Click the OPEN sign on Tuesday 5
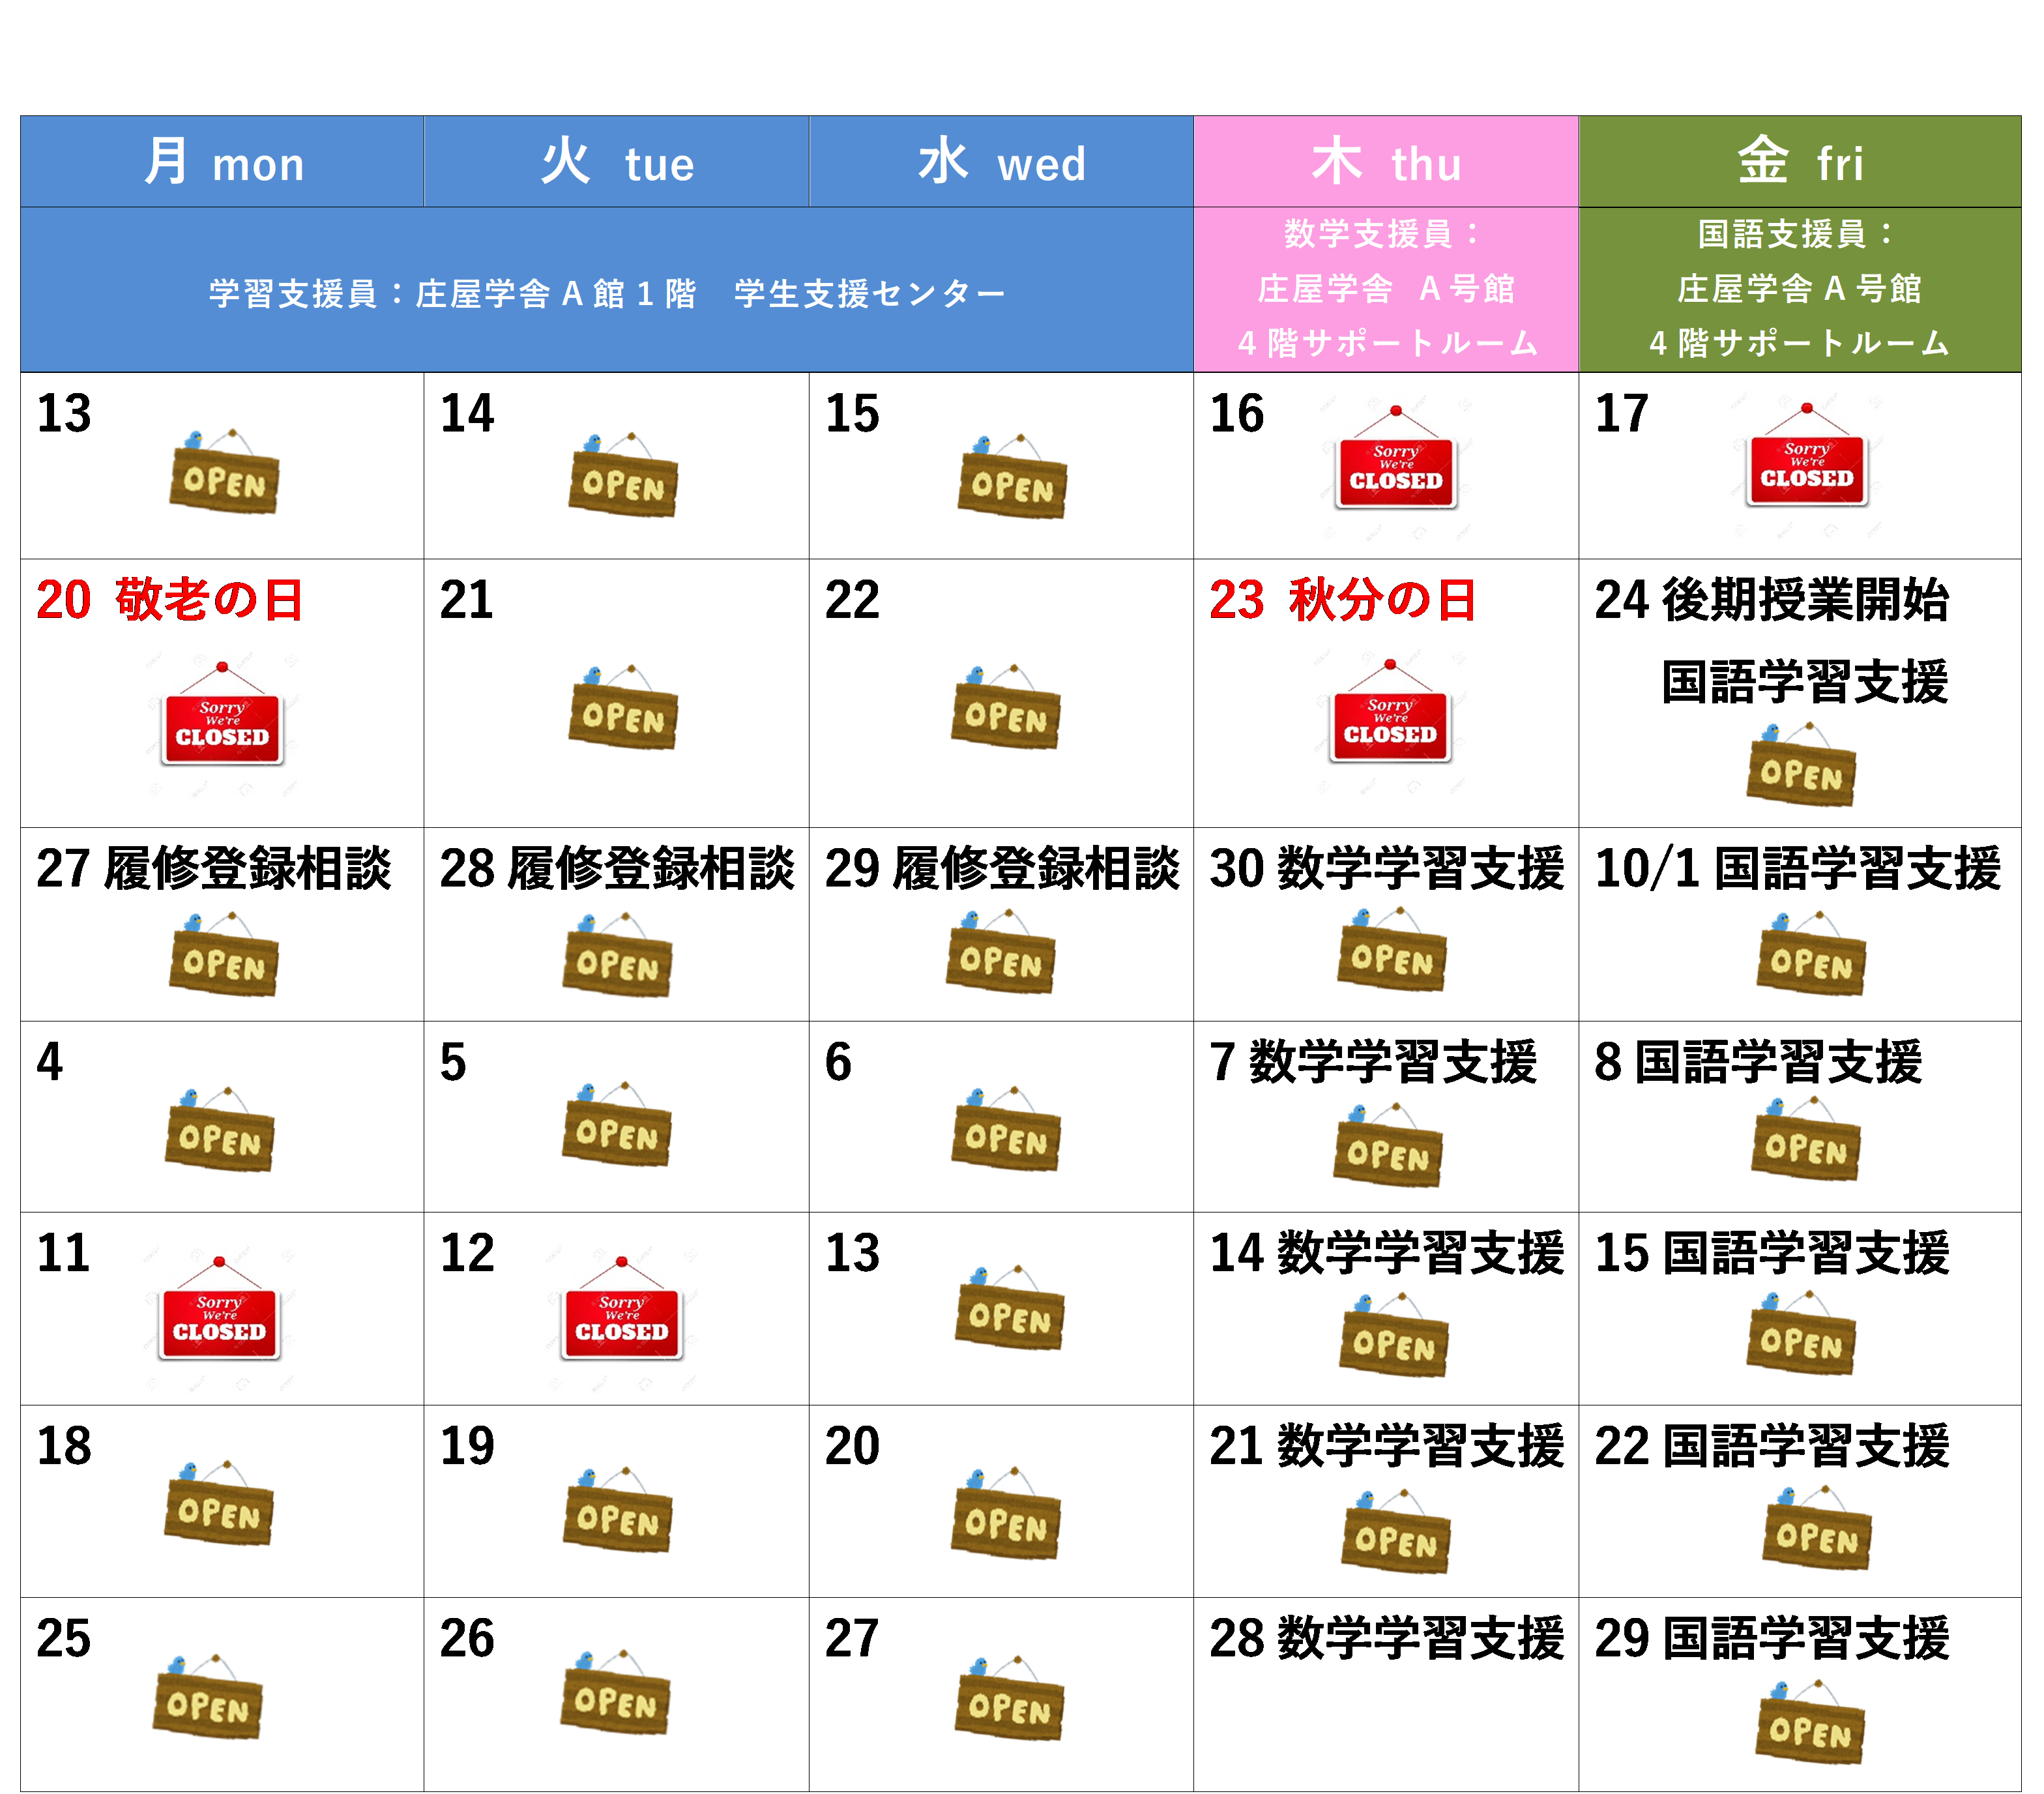Viewport: 2044px width, 1794px height. point(616,1123)
